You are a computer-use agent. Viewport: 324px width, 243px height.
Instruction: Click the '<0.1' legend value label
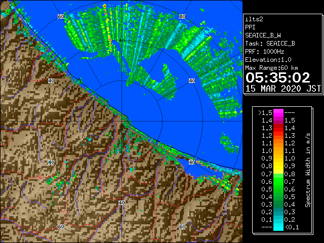point(292,227)
